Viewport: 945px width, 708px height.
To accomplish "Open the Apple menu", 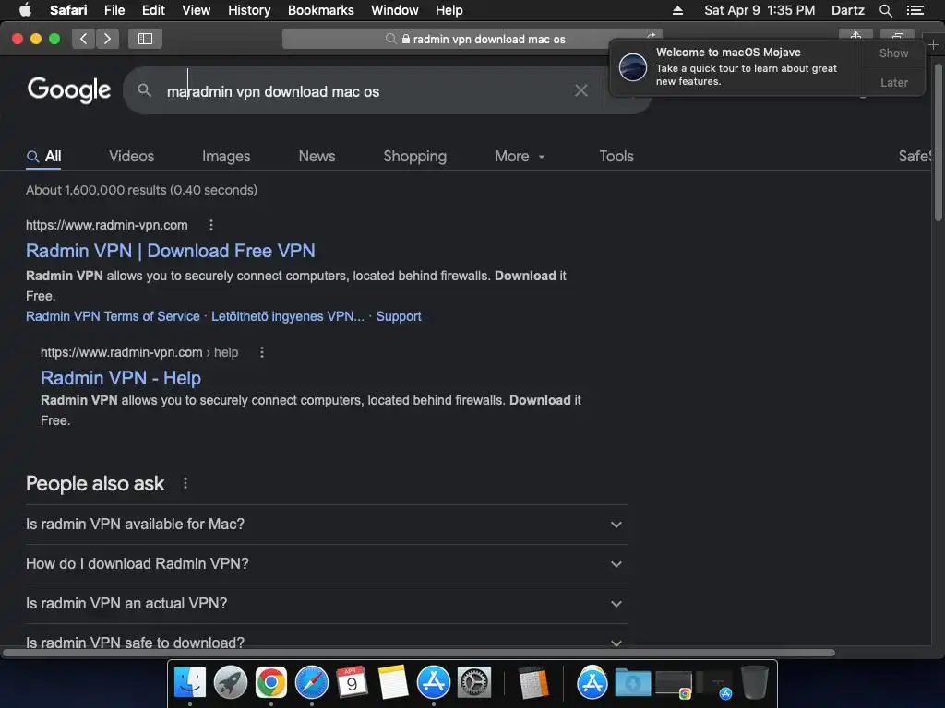I will (25, 10).
